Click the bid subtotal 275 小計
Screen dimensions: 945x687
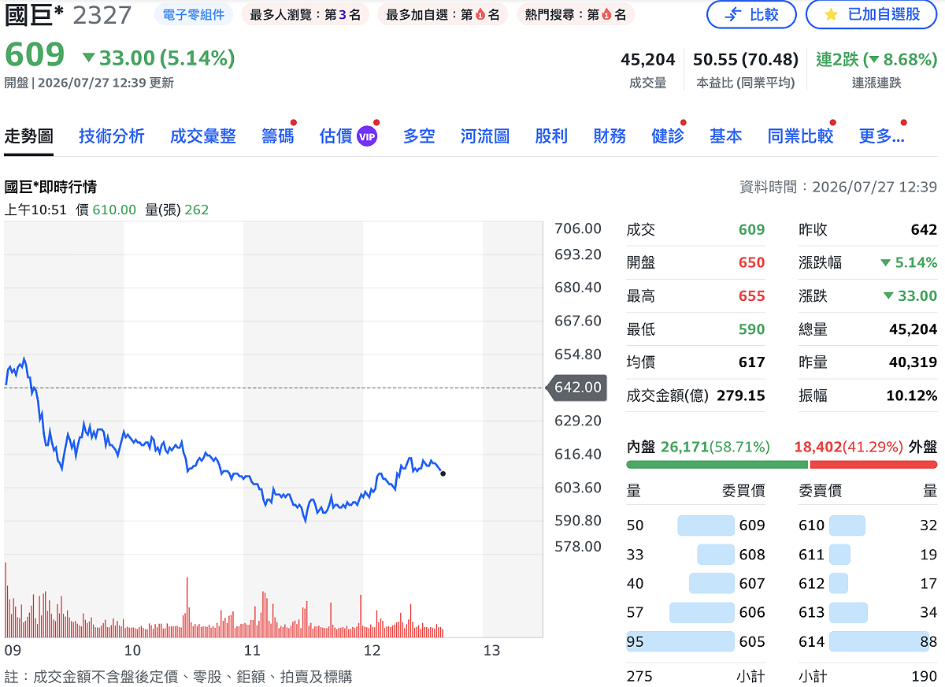point(696,676)
